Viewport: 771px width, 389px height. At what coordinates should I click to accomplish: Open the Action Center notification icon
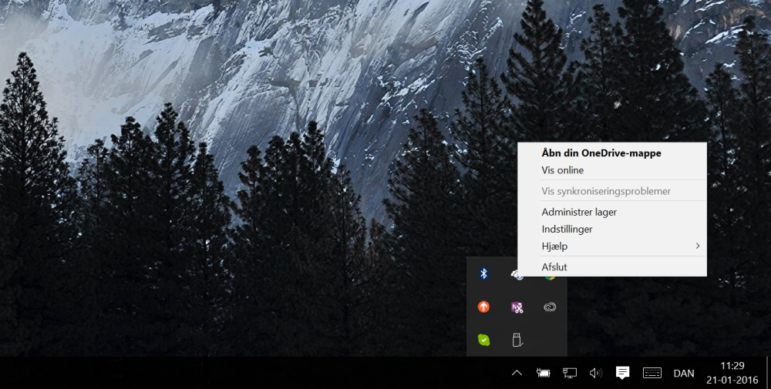pyautogui.click(x=622, y=373)
